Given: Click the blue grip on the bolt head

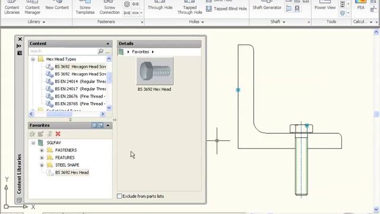Looking at the screenshot, I should pos(307,125).
